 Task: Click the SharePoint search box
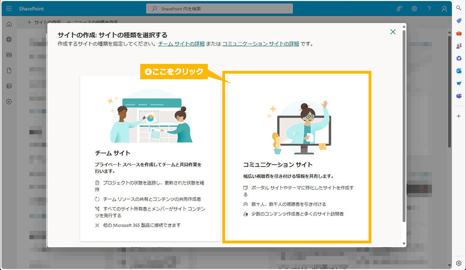pos(219,8)
